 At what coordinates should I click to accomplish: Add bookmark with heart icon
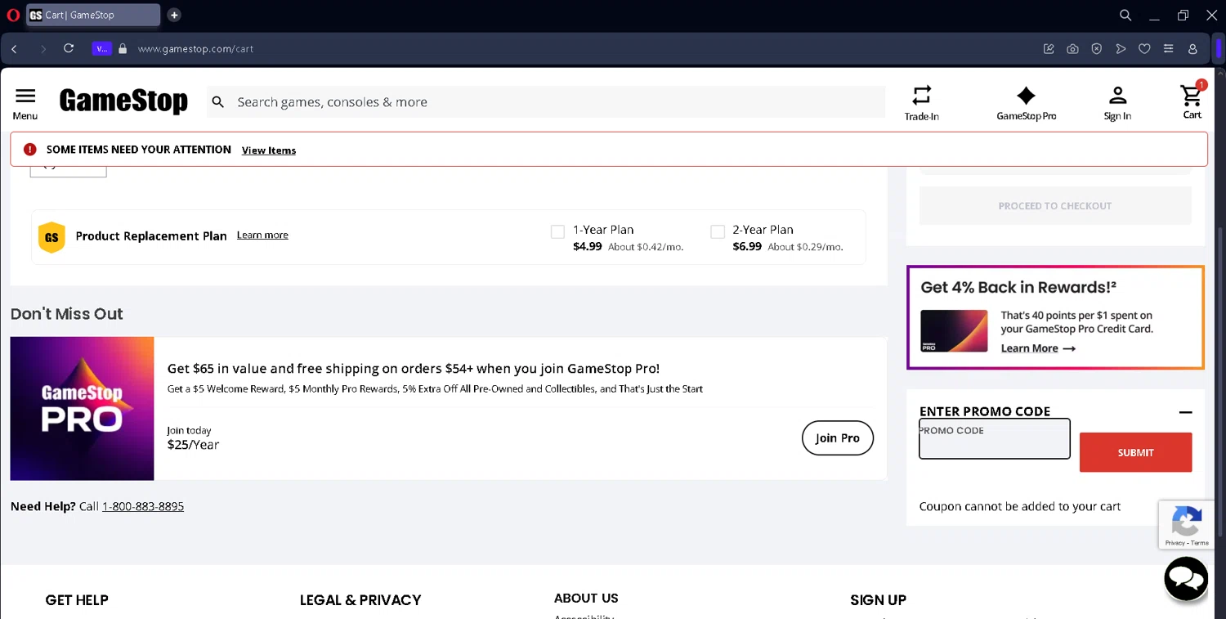[1144, 49]
